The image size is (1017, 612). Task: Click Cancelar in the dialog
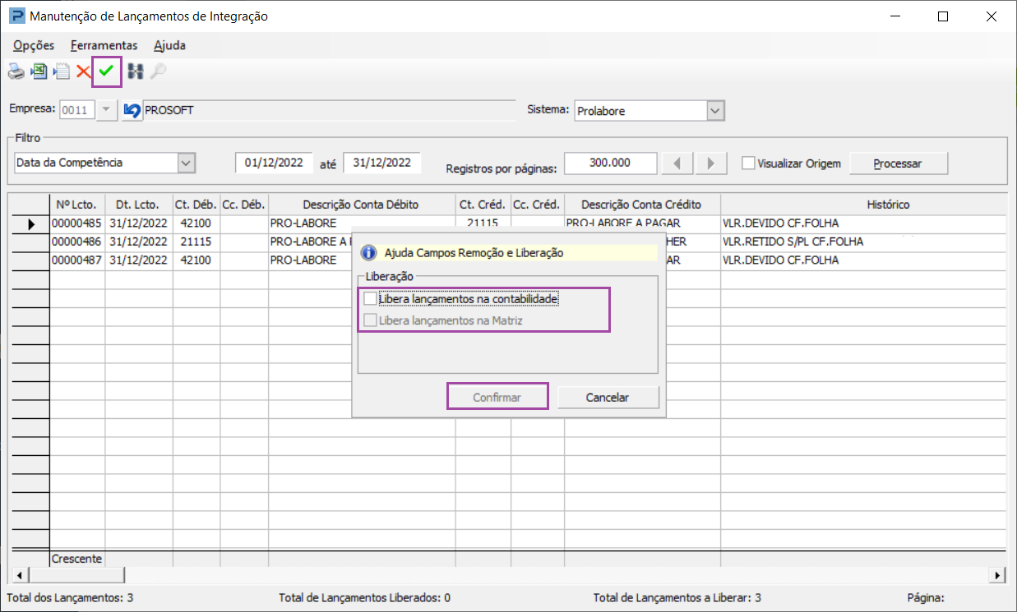(608, 397)
